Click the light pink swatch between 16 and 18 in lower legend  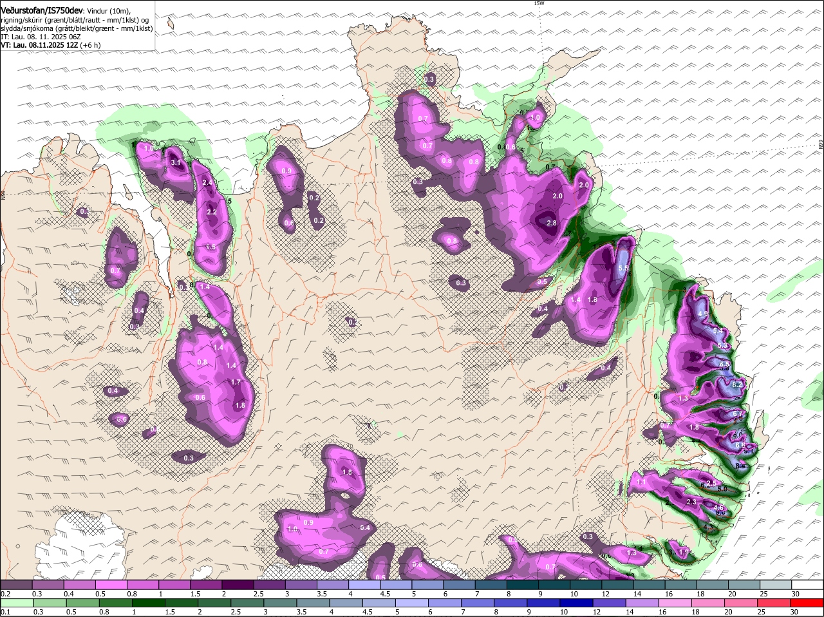click(x=676, y=603)
